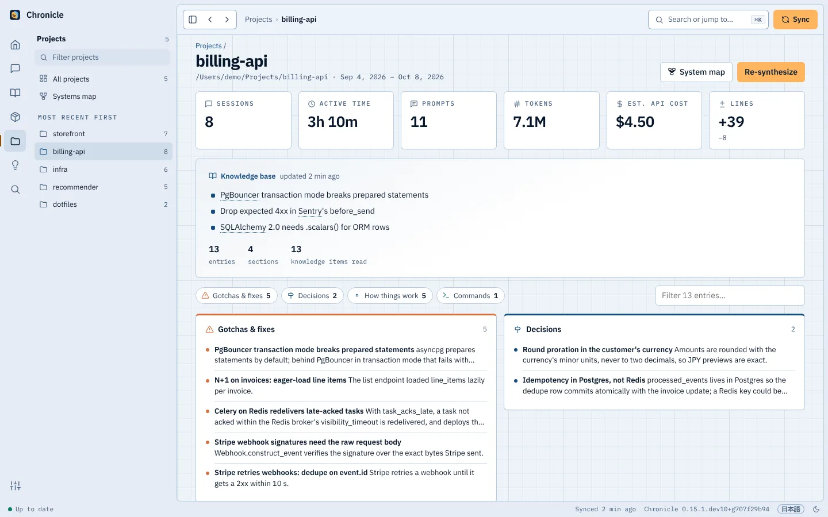Select the Gotchas & fixes filter tab
828x517 pixels.
pyautogui.click(x=237, y=296)
